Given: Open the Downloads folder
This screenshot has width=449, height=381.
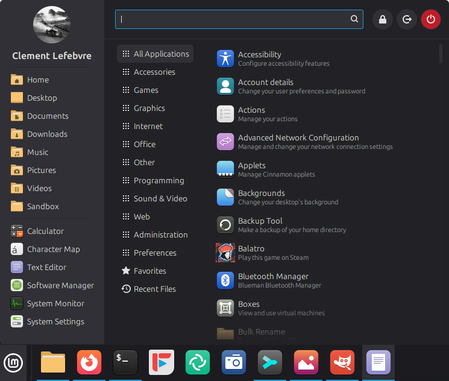Looking at the screenshot, I should tap(47, 134).
